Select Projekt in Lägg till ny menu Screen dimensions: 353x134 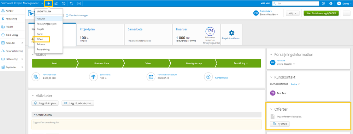point(49,29)
